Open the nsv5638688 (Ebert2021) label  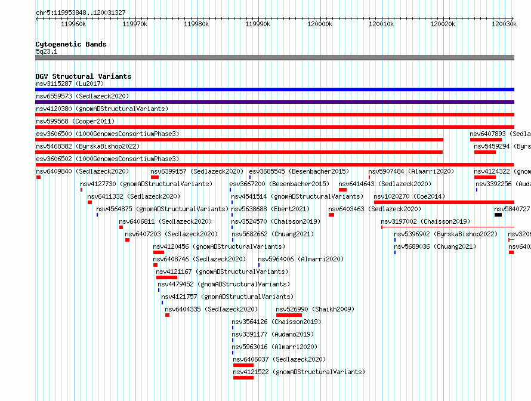pos(270,209)
